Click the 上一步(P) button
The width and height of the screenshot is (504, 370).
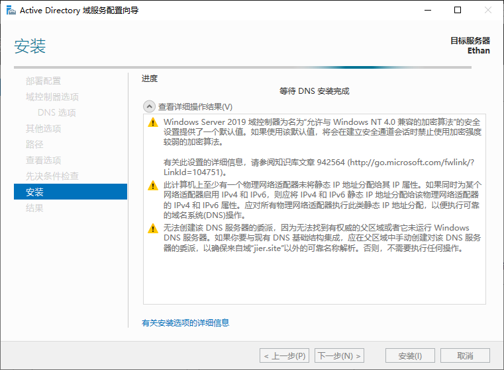285,355
